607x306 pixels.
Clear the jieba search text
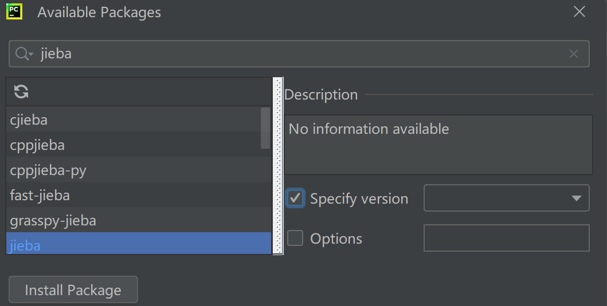tap(574, 54)
